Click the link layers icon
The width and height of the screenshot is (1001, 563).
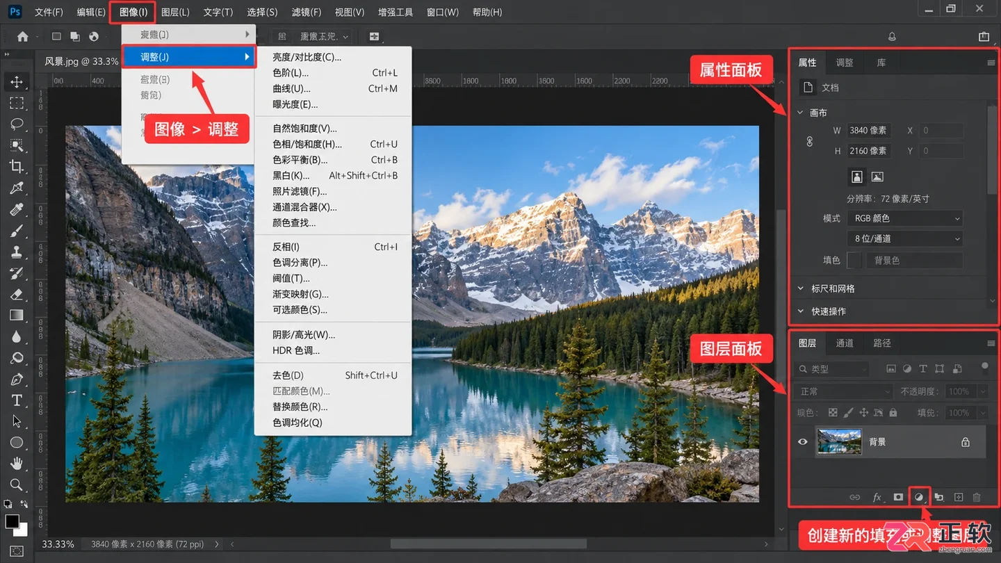coord(856,497)
